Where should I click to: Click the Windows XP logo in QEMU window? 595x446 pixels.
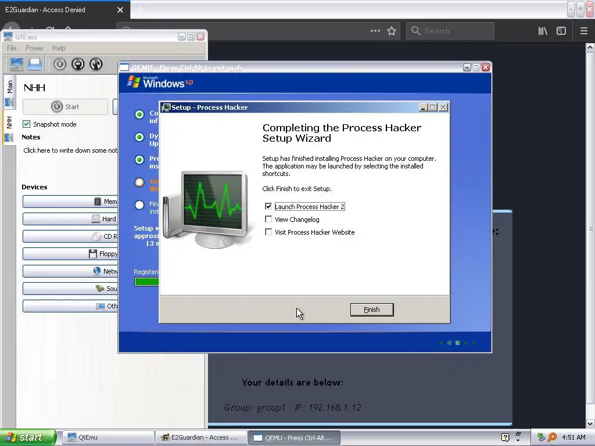[x=160, y=82]
